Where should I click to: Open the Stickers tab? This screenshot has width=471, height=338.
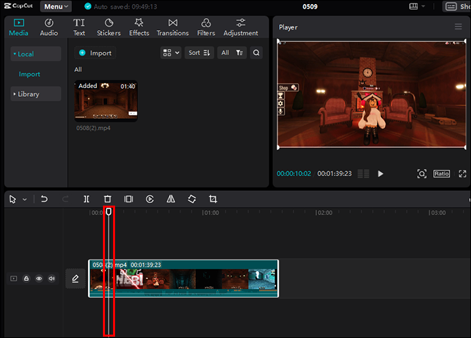(108, 28)
